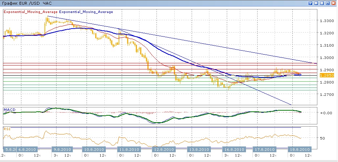
Task: Click the vertical split layout icon
Action: (316, 3)
